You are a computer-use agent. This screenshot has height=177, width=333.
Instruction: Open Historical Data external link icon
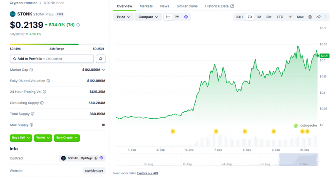pyautogui.click(x=232, y=6)
